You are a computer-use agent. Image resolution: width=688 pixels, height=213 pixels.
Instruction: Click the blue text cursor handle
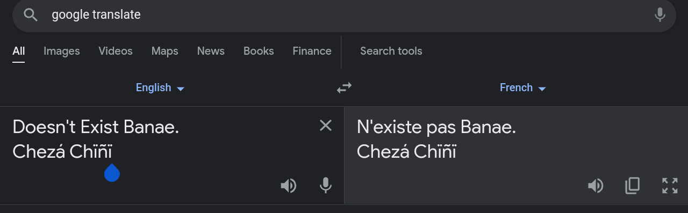click(112, 172)
